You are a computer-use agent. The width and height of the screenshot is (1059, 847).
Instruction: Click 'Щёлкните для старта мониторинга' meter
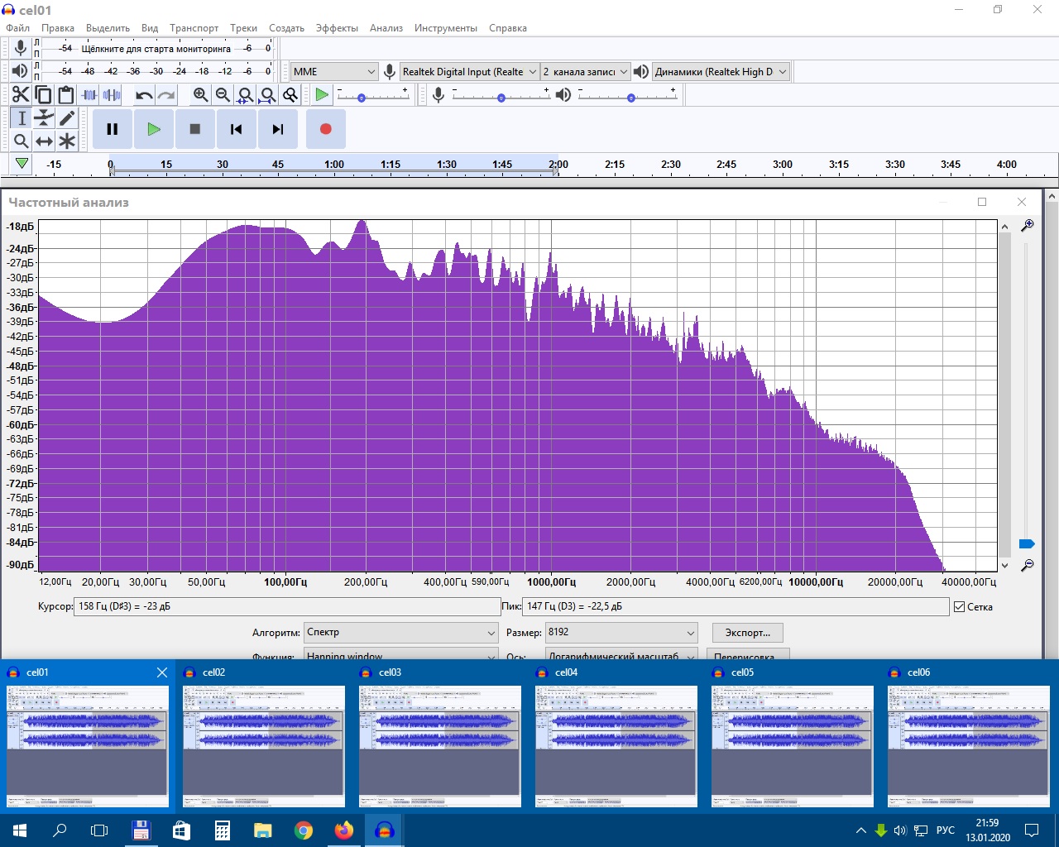coord(156,48)
